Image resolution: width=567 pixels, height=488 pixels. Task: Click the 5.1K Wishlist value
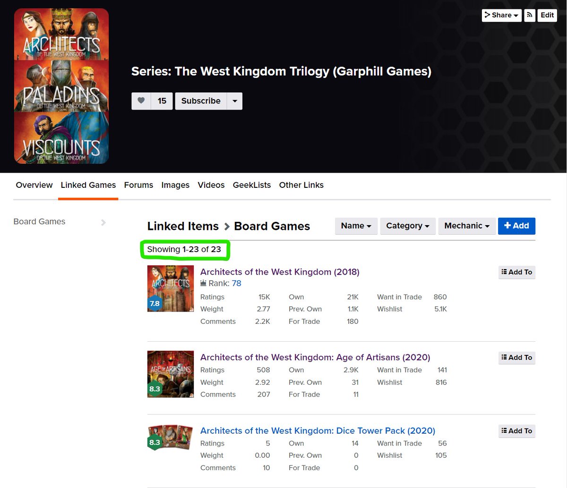click(x=440, y=309)
